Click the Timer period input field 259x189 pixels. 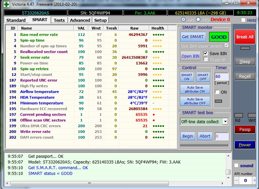point(222,77)
